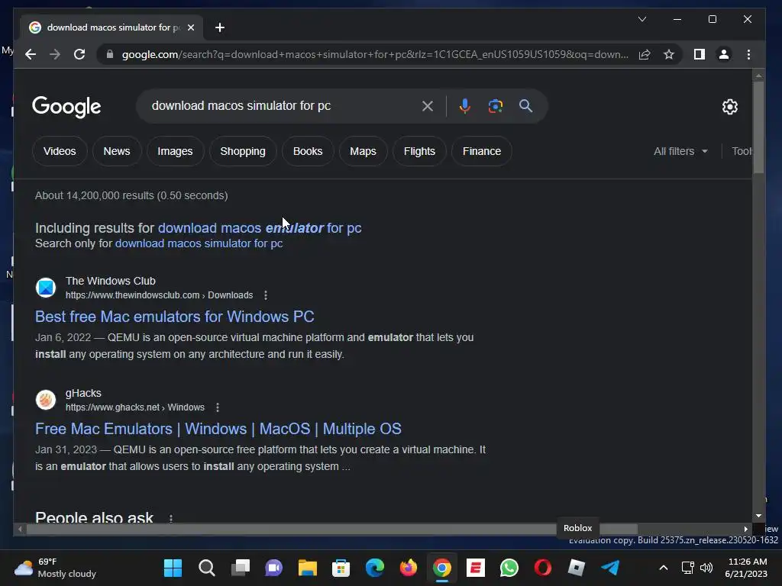Open a new tab

(220, 27)
